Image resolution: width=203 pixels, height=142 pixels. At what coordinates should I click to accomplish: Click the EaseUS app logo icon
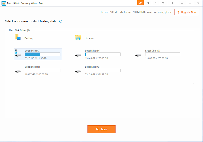coord(4,3)
